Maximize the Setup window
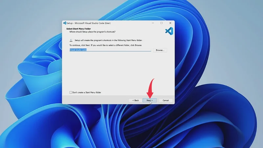Viewport: 263px width, 148px height. pyautogui.click(x=161, y=23)
